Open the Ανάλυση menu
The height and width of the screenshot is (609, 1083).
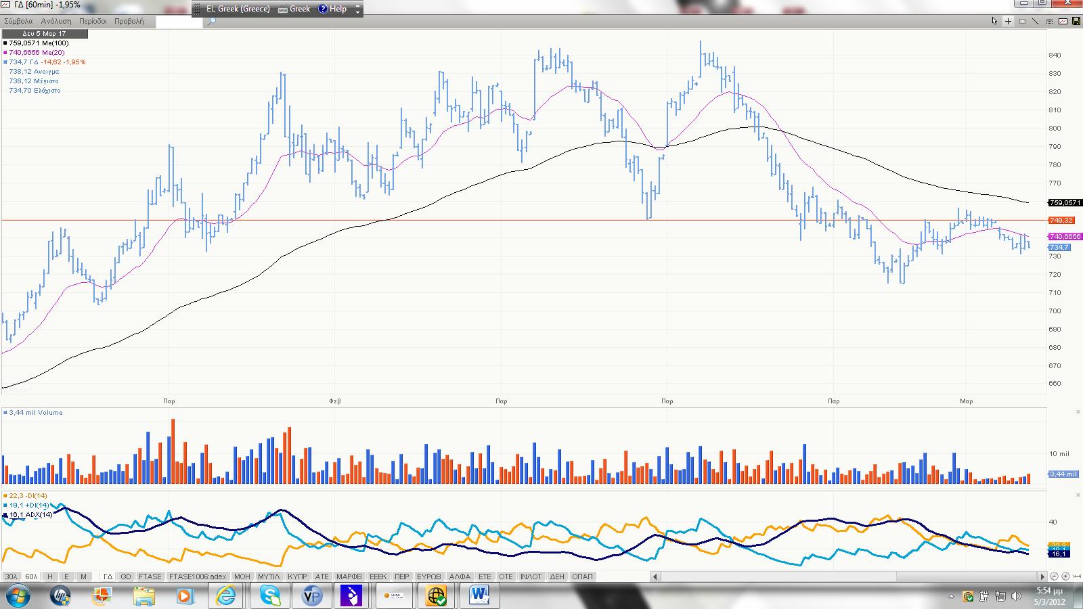[56, 21]
